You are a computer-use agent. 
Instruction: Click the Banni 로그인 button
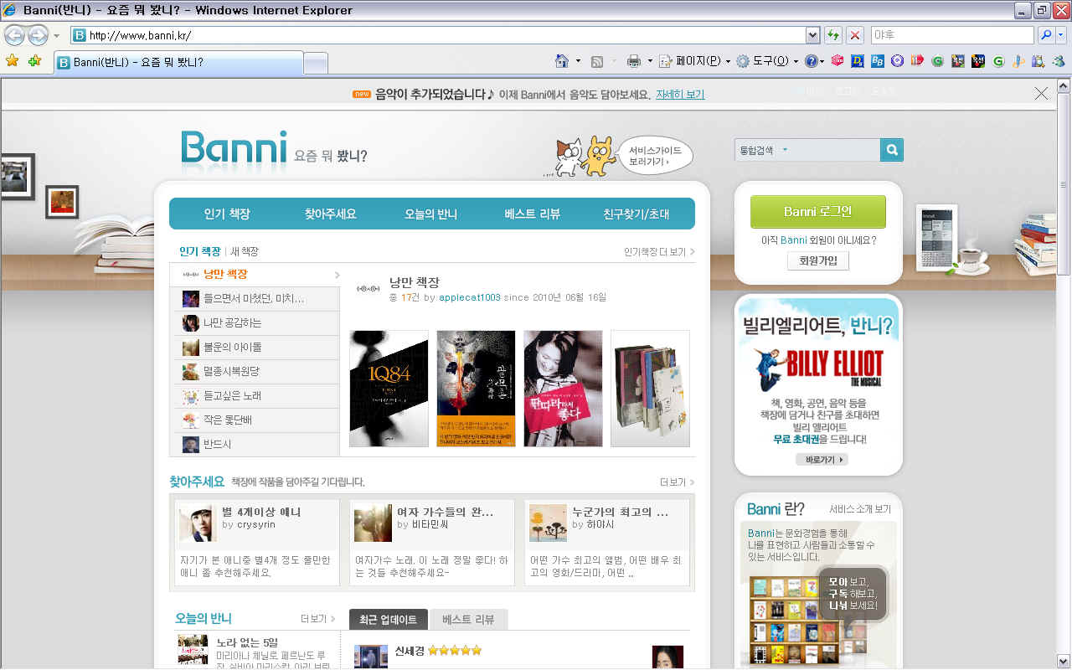point(818,212)
